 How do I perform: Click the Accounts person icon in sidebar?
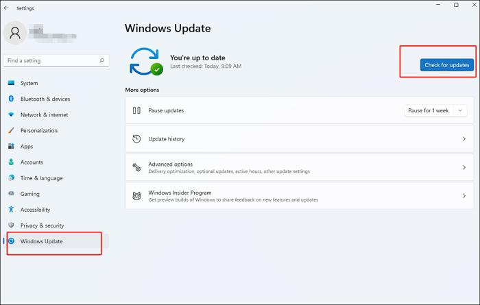(x=12, y=162)
